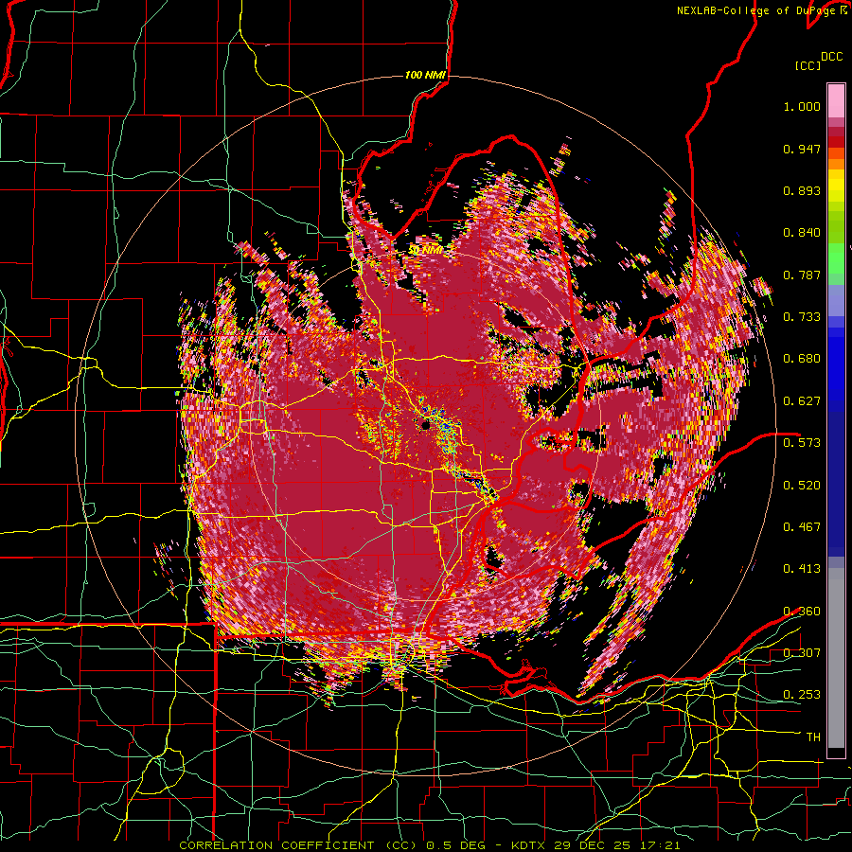Click the Correlation Coefficient caption at the bottom

(x=429, y=845)
